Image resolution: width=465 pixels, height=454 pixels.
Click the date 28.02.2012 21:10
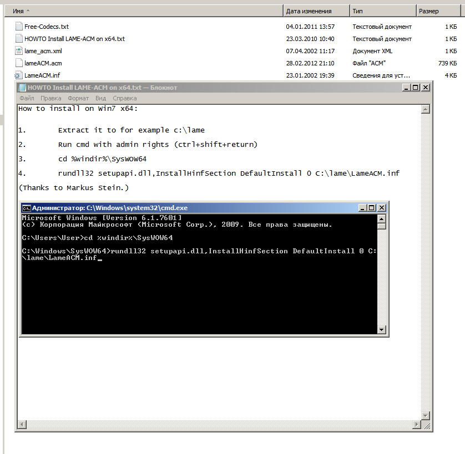[x=310, y=63]
